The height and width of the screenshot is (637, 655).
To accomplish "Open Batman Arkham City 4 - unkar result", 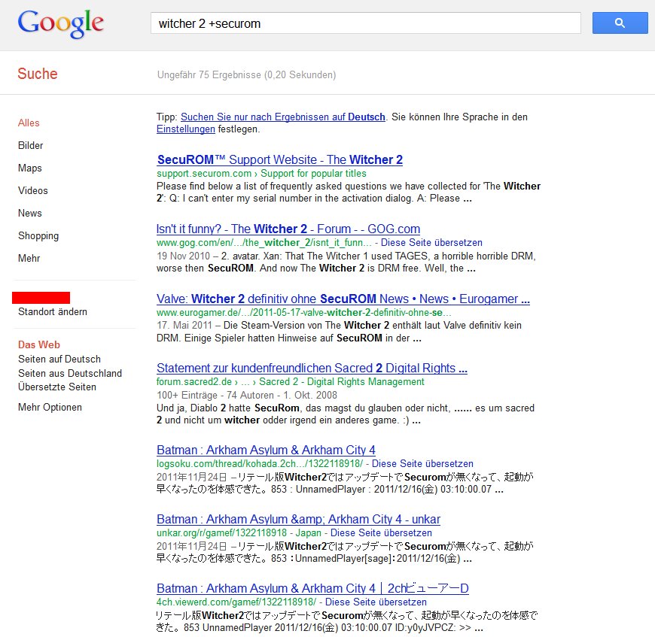I will click(x=298, y=520).
